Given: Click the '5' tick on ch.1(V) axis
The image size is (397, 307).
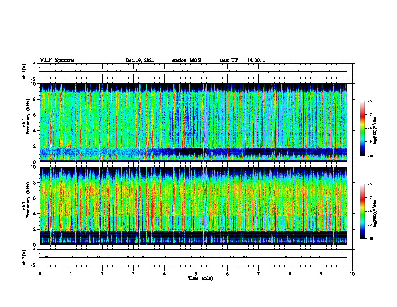Looking at the screenshot, I should [x=34, y=64].
